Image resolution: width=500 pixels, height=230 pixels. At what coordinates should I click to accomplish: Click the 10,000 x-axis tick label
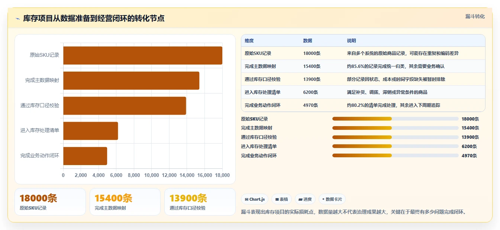[x=152, y=175]
